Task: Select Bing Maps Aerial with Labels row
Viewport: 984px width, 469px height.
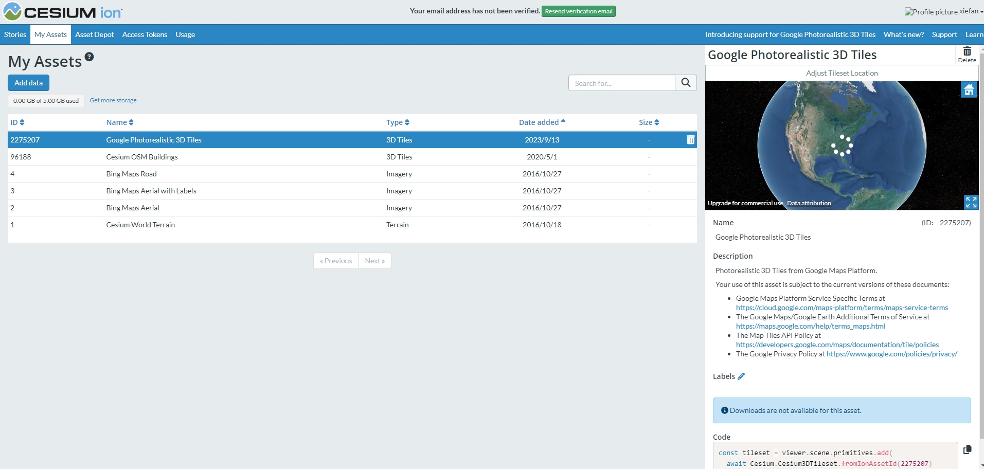Action: (352, 191)
